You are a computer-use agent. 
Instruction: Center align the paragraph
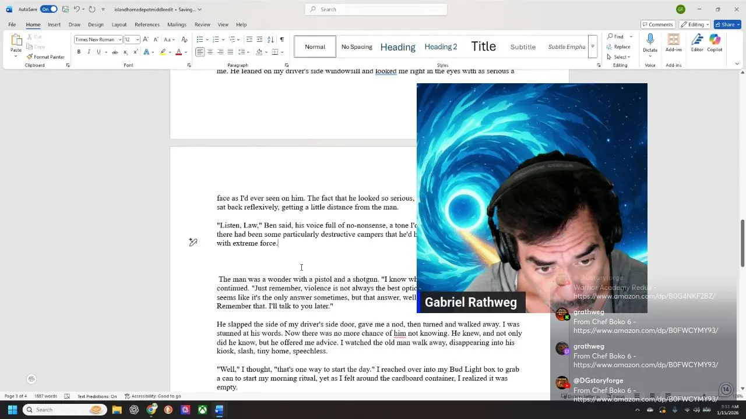pyautogui.click(x=210, y=52)
